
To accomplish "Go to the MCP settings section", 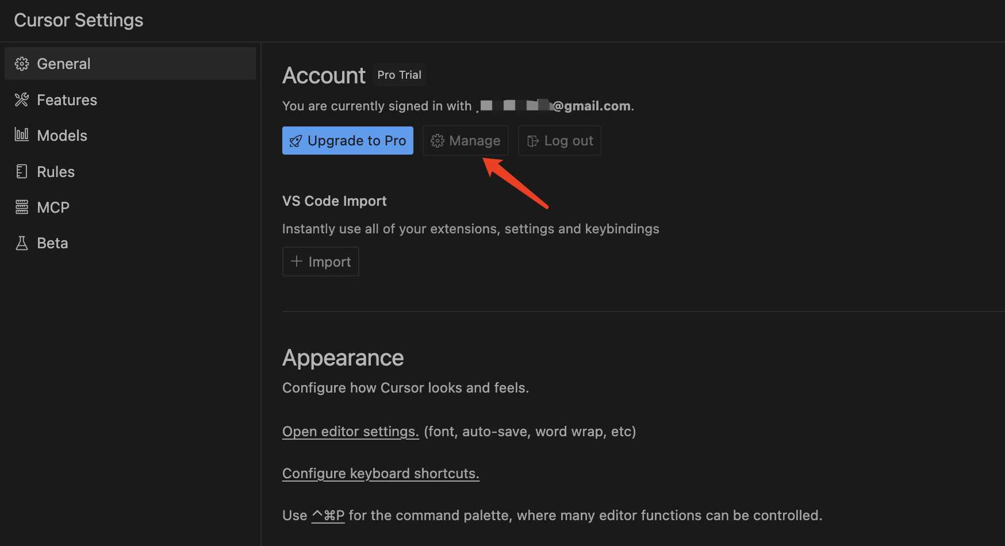I will (53, 207).
